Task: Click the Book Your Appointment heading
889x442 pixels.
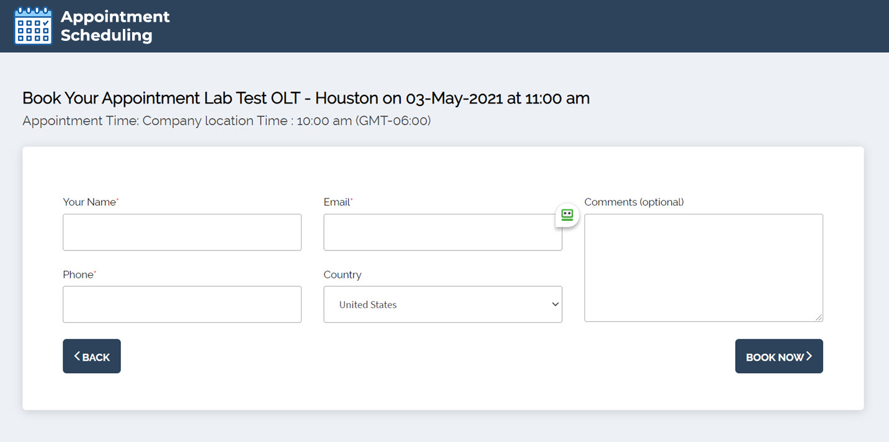Action: pyautogui.click(x=306, y=98)
